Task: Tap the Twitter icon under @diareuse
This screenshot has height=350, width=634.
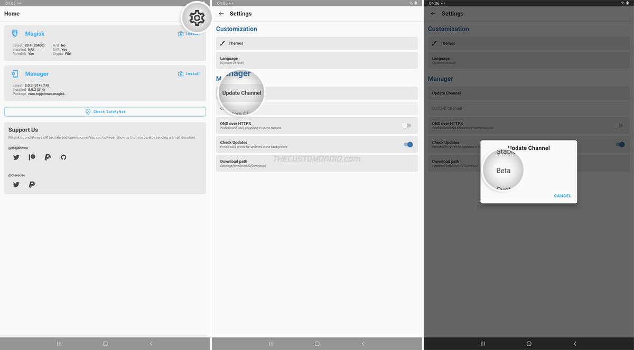Action: point(16,184)
